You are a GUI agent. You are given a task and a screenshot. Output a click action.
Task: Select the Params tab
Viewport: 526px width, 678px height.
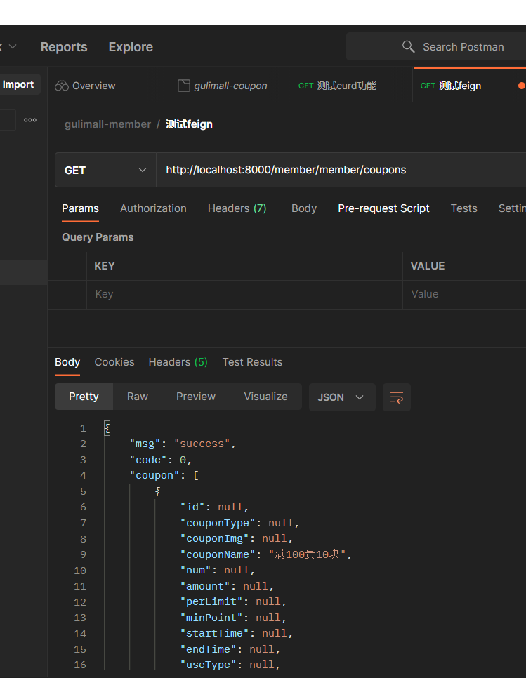pos(80,208)
